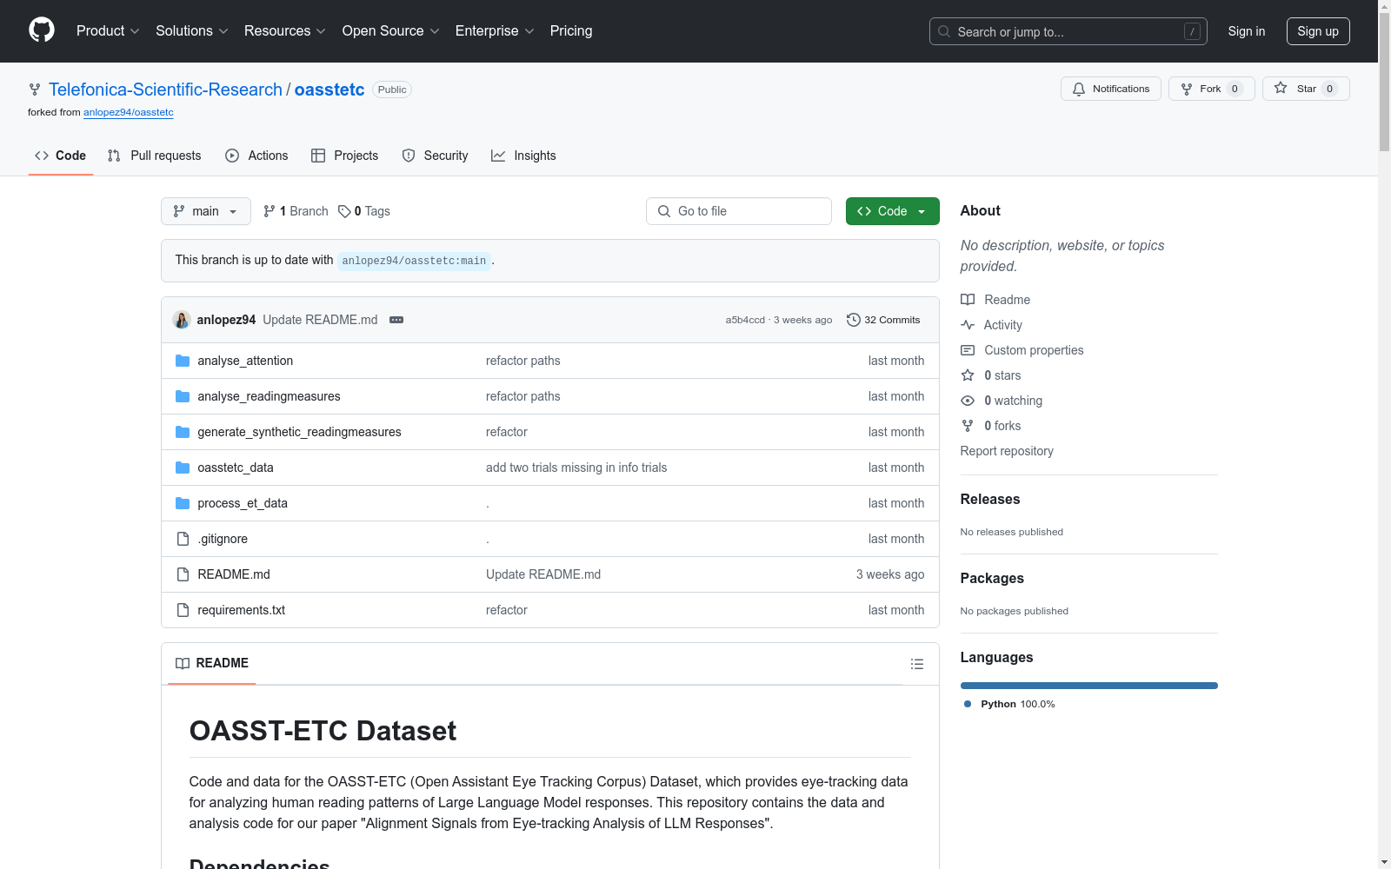Click the Notifications bell icon

(1079, 89)
